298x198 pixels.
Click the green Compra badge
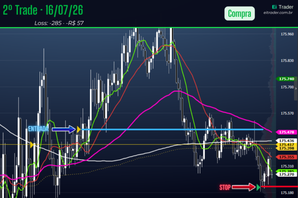click(x=239, y=14)
